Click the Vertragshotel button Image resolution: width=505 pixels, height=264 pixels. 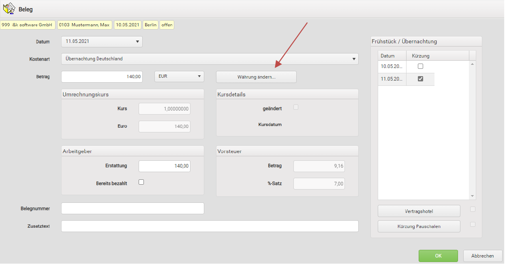pyautogui.click(x=419, y=211)
